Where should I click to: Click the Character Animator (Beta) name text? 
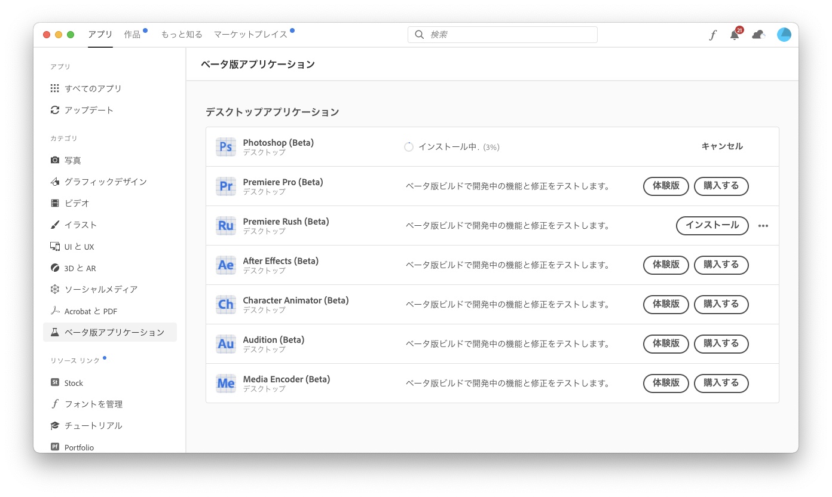pos(295,300)
